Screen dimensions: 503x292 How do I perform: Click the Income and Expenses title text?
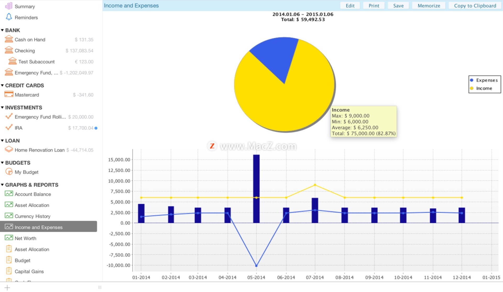point(131,5)
